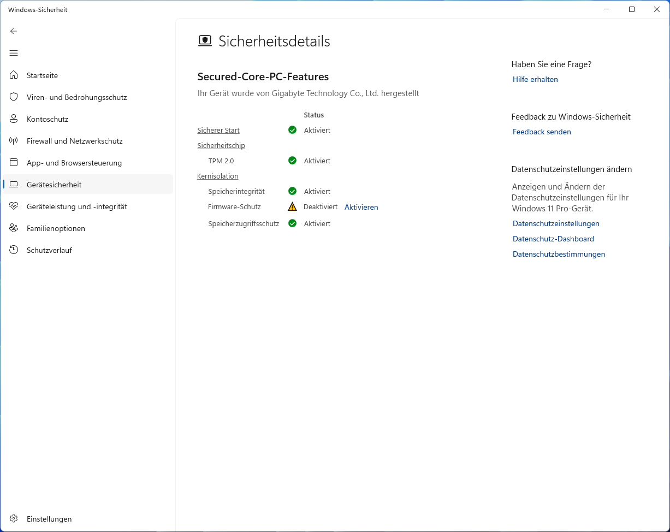Click the Feedback senden link
This screenshot has height=532, width=670.
[542, 132]
